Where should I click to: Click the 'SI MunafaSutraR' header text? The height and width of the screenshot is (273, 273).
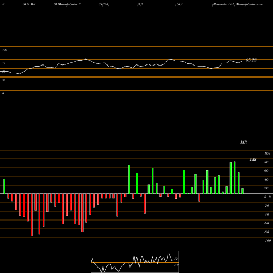pyautogui.click(x=67, y=4)
